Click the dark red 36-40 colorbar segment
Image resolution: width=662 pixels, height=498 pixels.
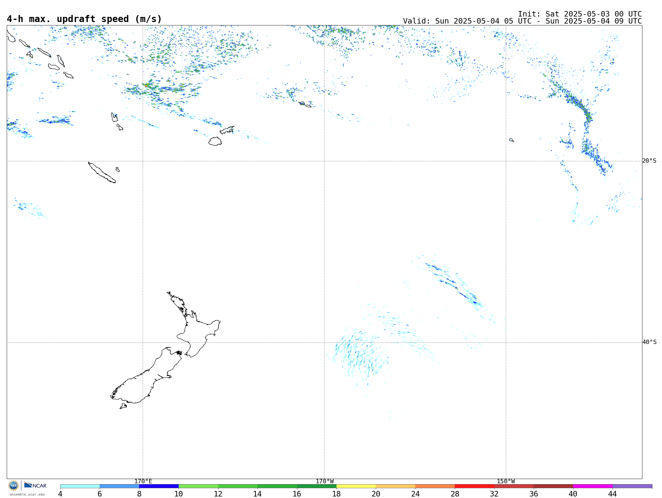point(554,486)
